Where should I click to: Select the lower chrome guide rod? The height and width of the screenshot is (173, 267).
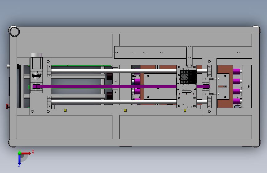[x=114, y=102]
